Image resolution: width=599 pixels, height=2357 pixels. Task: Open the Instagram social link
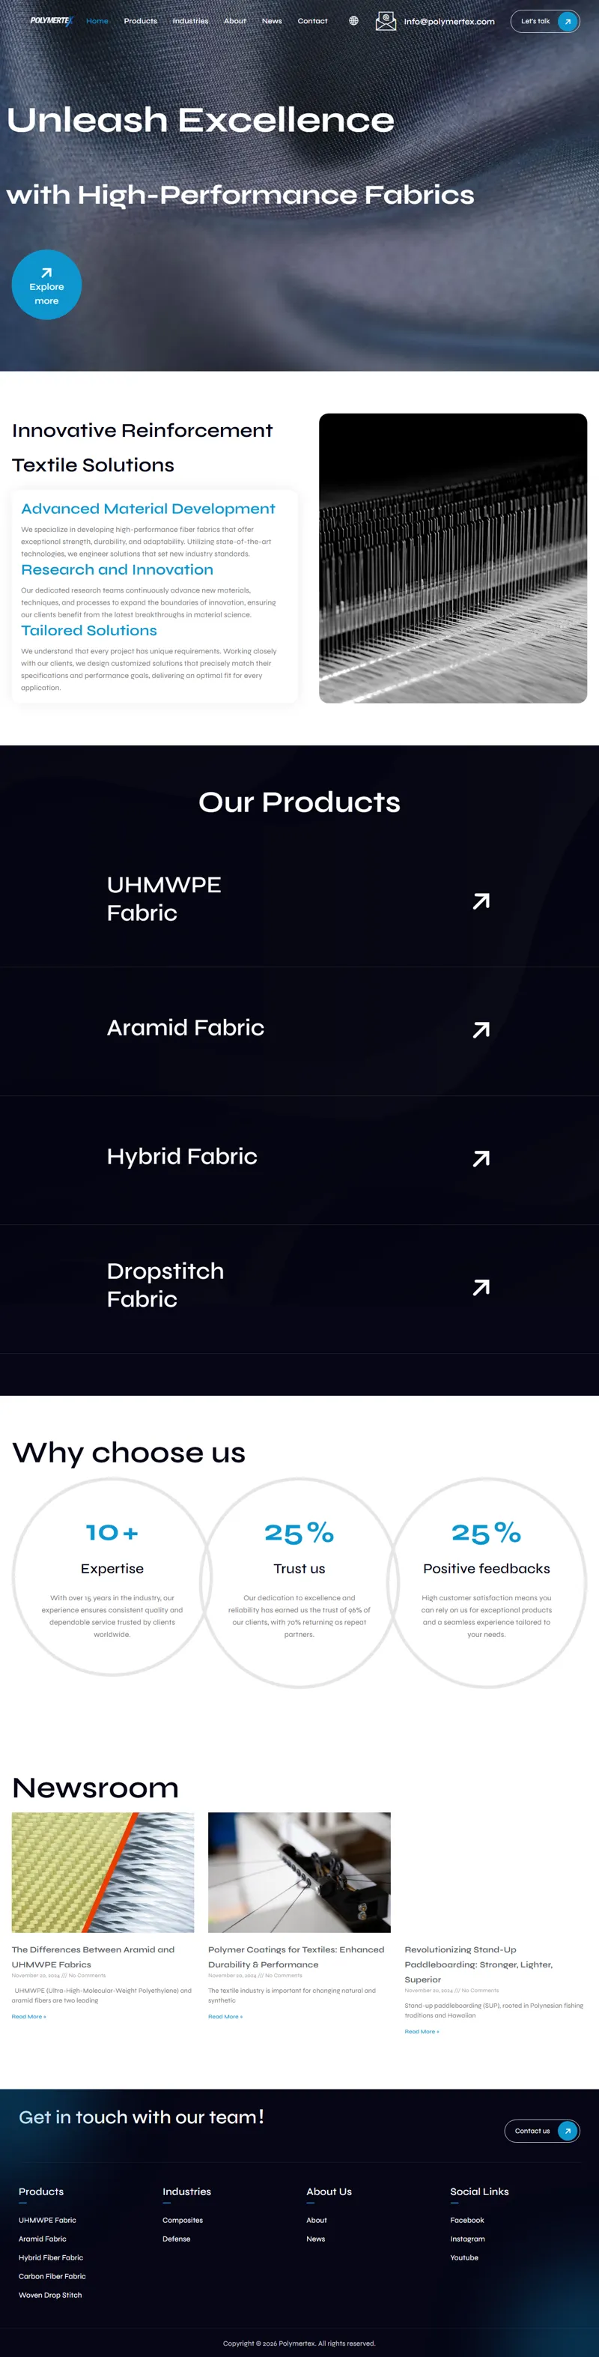[x=467, y=2239]
